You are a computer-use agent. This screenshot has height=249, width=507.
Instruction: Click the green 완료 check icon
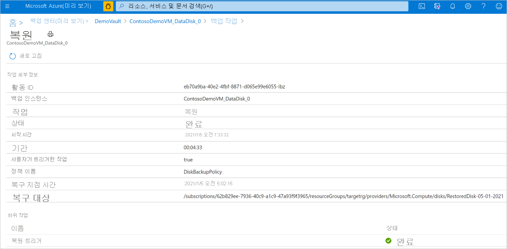click(x=388, y=241)
